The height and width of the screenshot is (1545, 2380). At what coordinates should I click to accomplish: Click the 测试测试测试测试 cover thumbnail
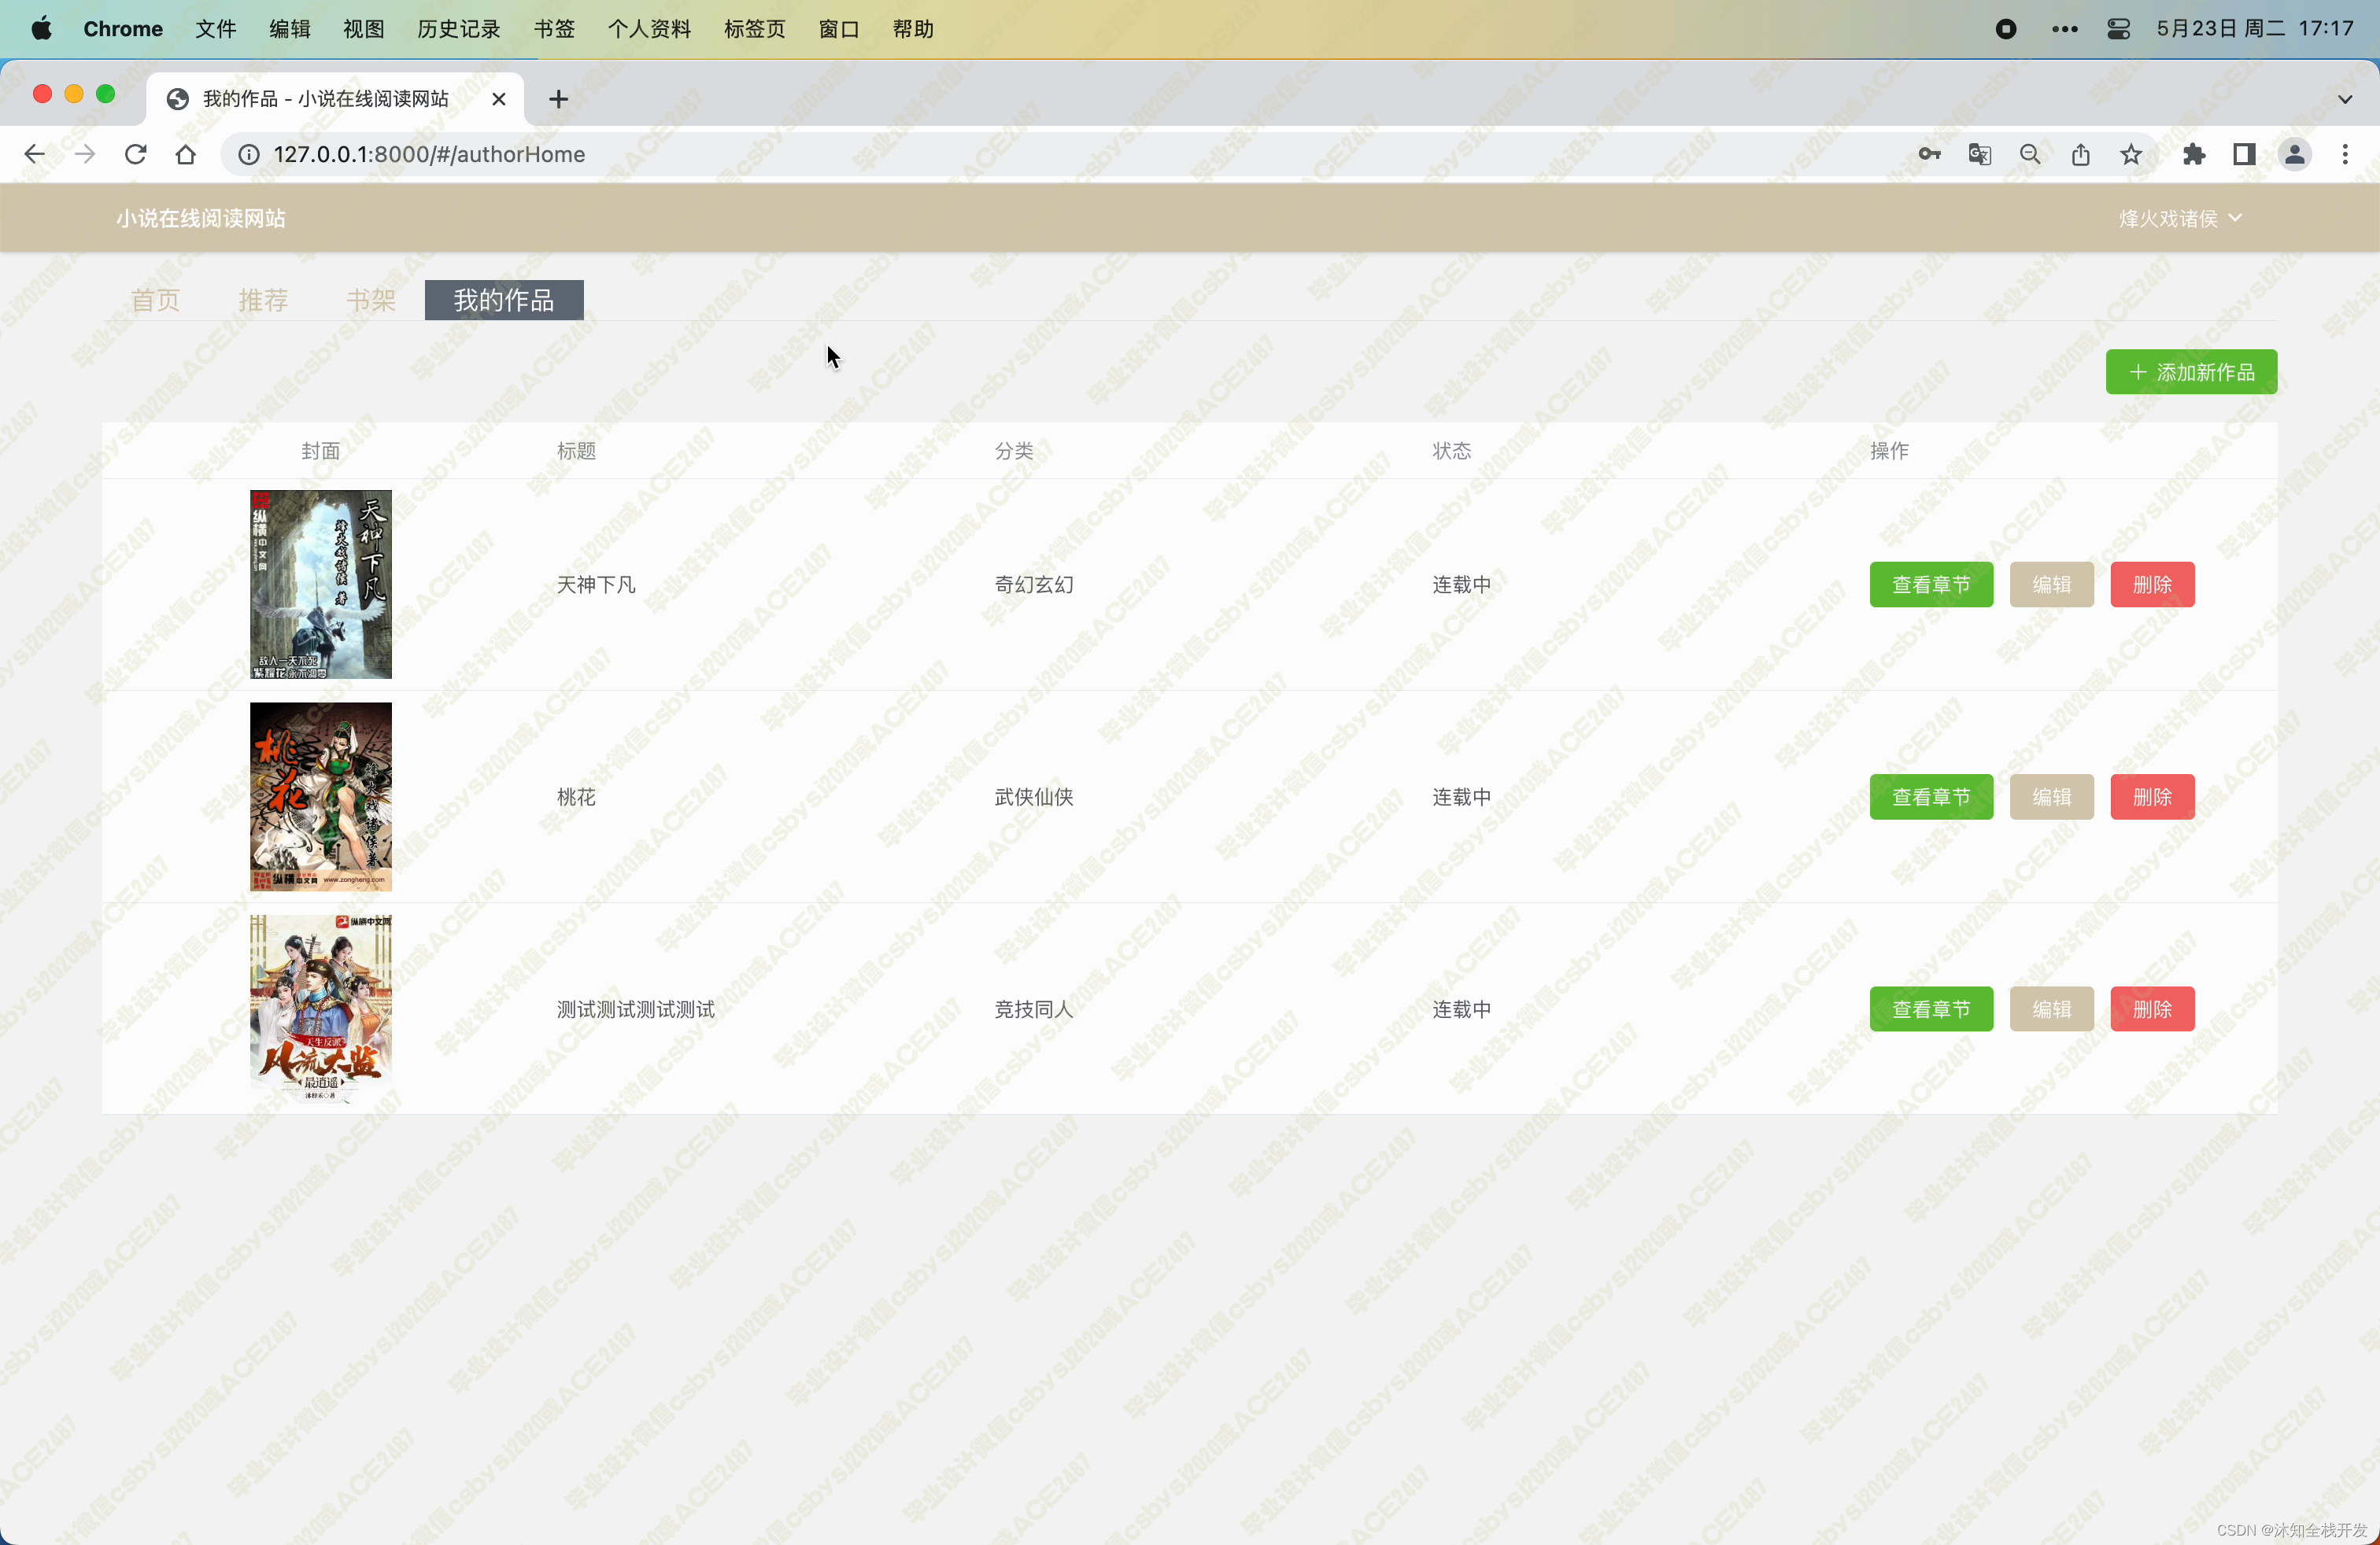tap(320, 1008)
